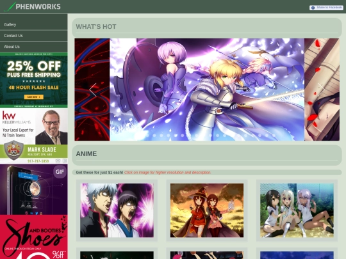Click the crest shield emblem in realtor ad
Image resolution: width=346 pixels, height=259 pixels.
pyautogui.click(x=13, y=150)
